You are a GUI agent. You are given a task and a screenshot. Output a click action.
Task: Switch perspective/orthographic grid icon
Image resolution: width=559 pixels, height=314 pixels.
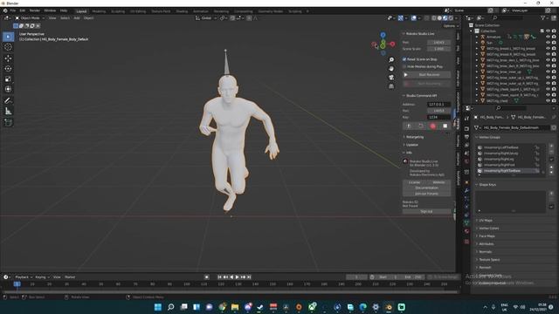tap(391, 86)
